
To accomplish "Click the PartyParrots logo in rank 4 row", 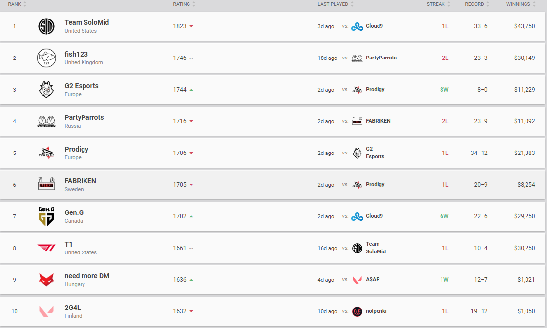I will (46, 121).
